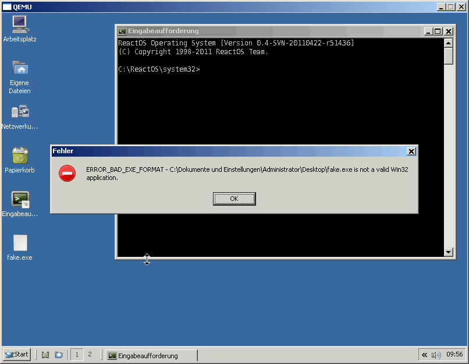
Task: Click the taskbar clock showing 09:56
Action: [454, 355]
